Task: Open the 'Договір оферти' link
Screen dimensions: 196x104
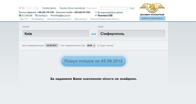Action: tap(49, 8)
